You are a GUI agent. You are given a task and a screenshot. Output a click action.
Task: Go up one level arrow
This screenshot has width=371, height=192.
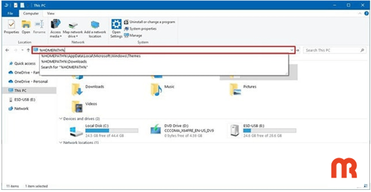28,50
